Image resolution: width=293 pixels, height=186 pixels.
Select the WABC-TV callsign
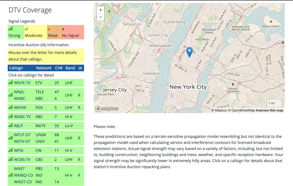(x=22, y=117)
